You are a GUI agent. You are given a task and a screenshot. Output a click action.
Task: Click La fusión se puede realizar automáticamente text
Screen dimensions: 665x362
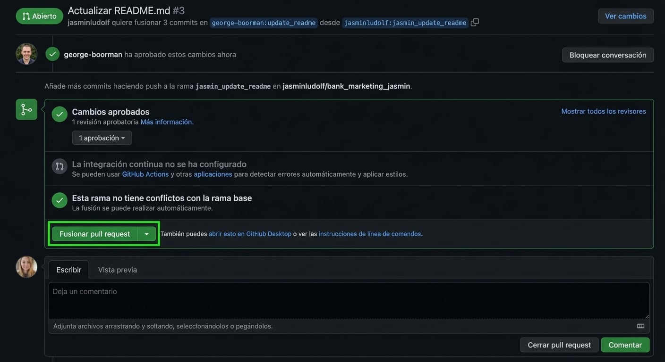pos(143,208)
